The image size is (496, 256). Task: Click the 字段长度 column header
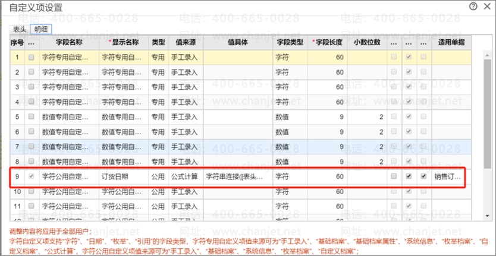tap(328, 42)
